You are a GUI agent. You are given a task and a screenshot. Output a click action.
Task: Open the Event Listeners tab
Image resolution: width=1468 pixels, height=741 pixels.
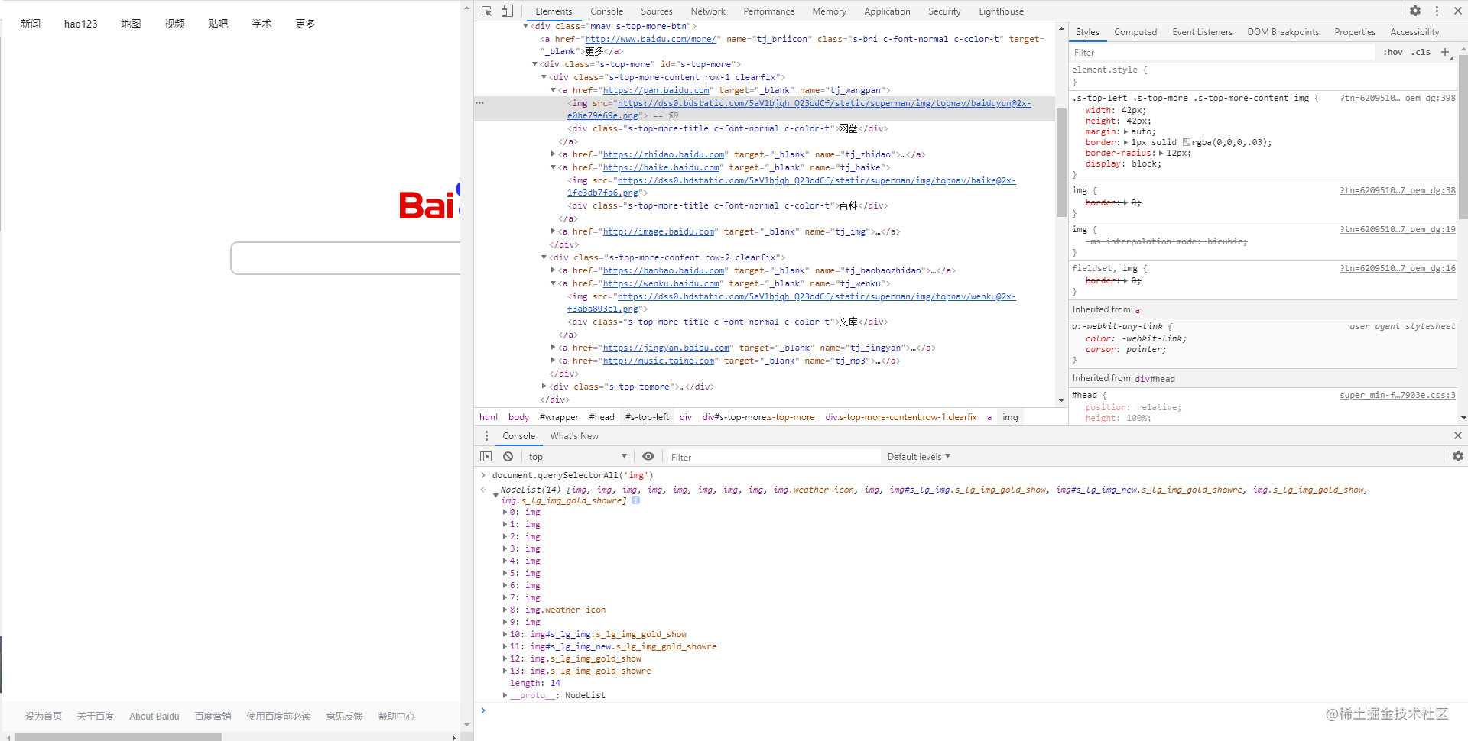(x=1202, y=31)
